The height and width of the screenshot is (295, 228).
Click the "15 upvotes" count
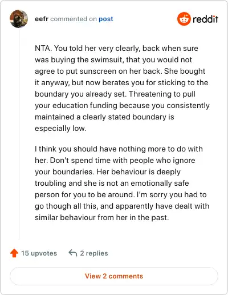click(39, 253)
